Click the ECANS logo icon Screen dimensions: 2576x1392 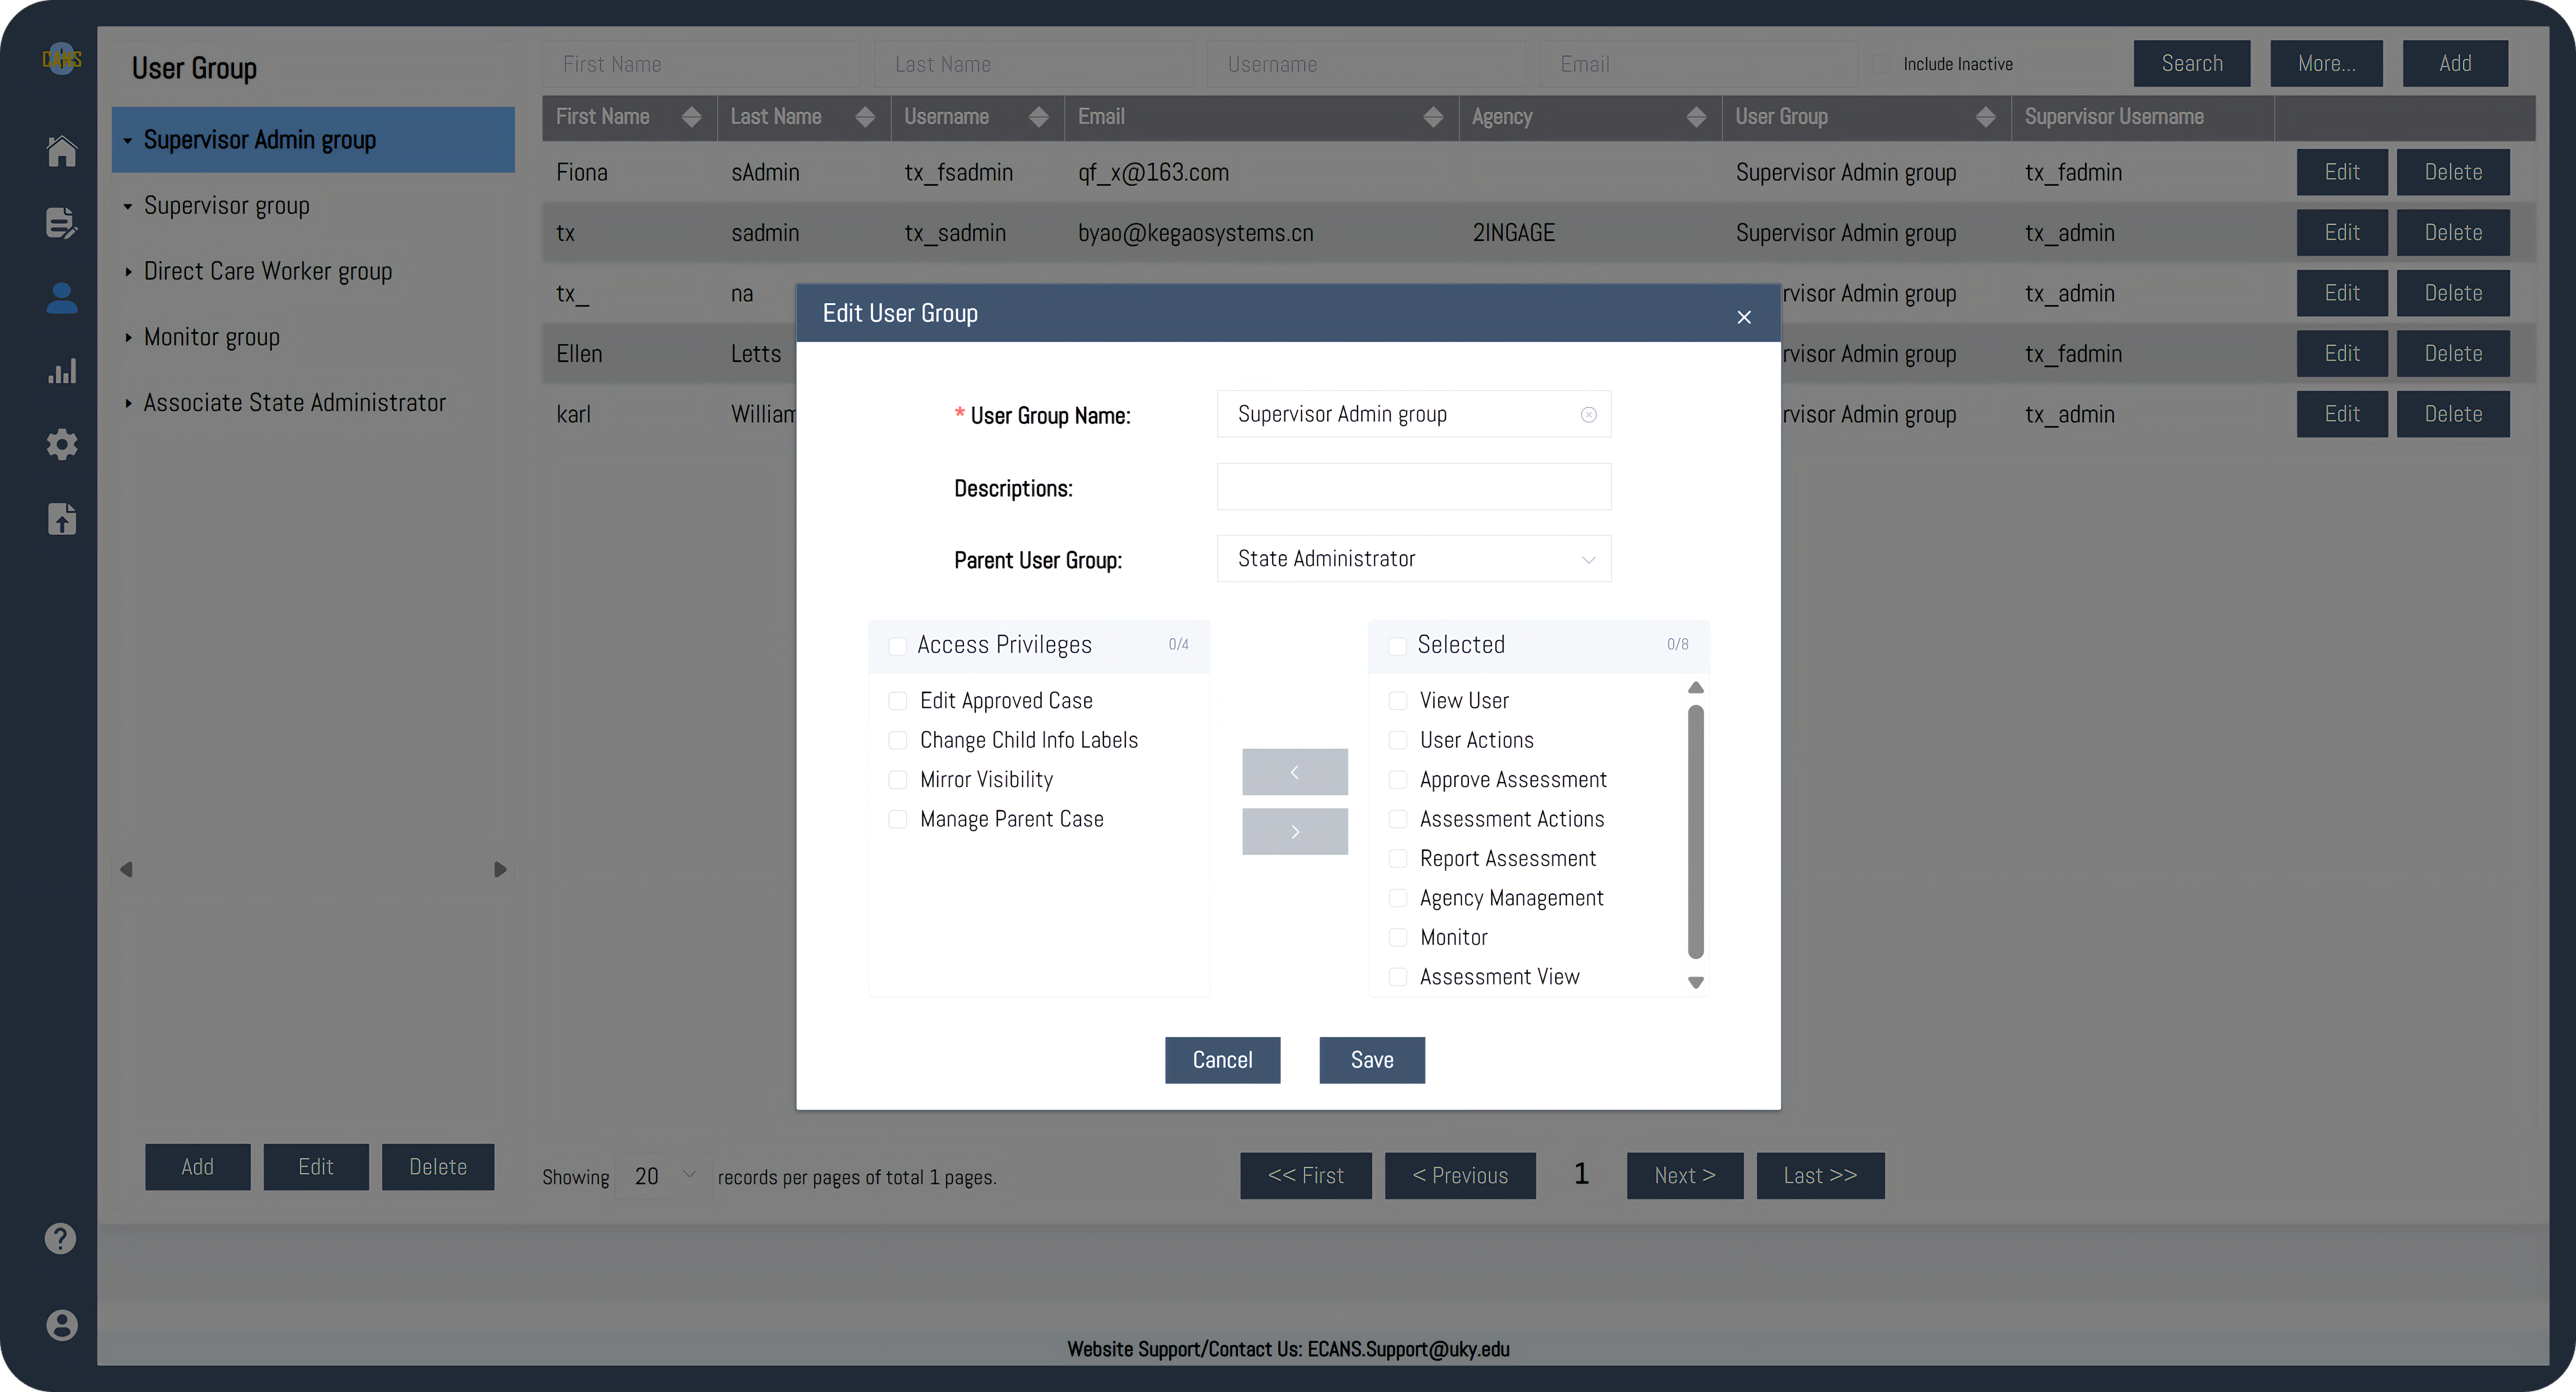coord(62,59)
